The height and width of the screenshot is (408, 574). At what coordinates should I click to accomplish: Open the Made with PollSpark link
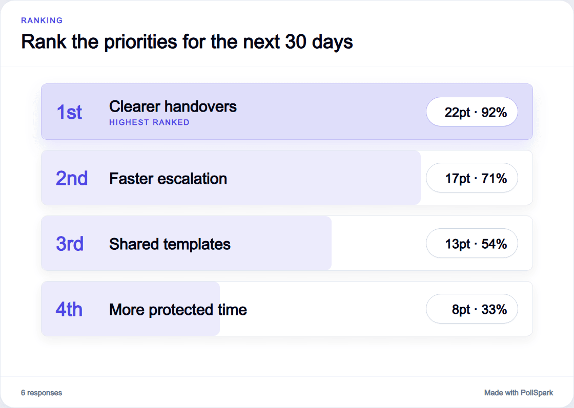518,393
